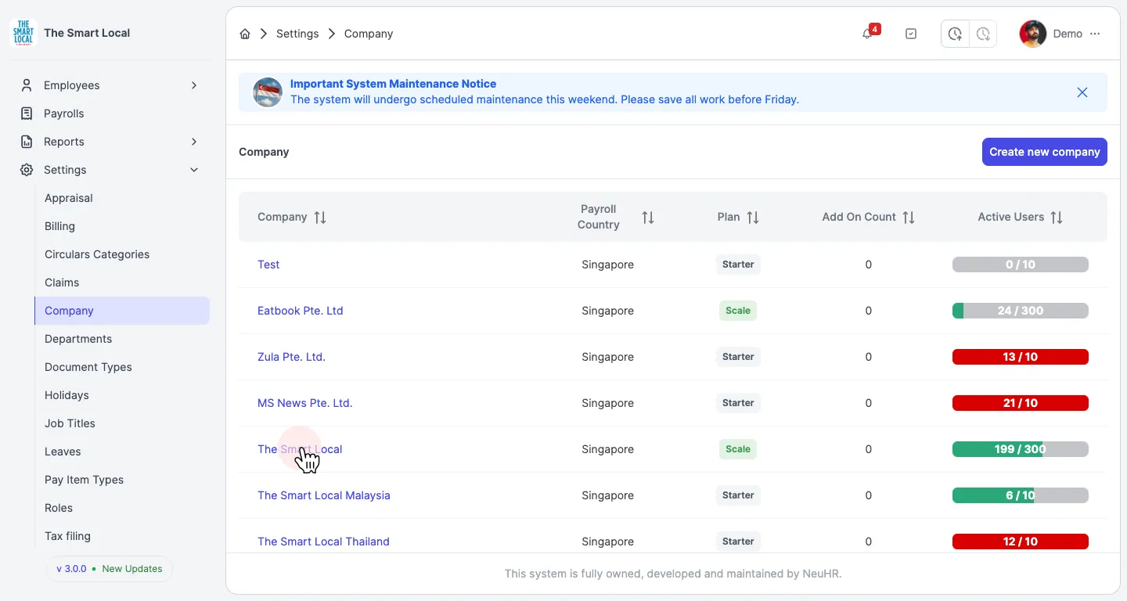Open Leaves settings
This screenshot has height=601, width=1127.
(122, 452)
